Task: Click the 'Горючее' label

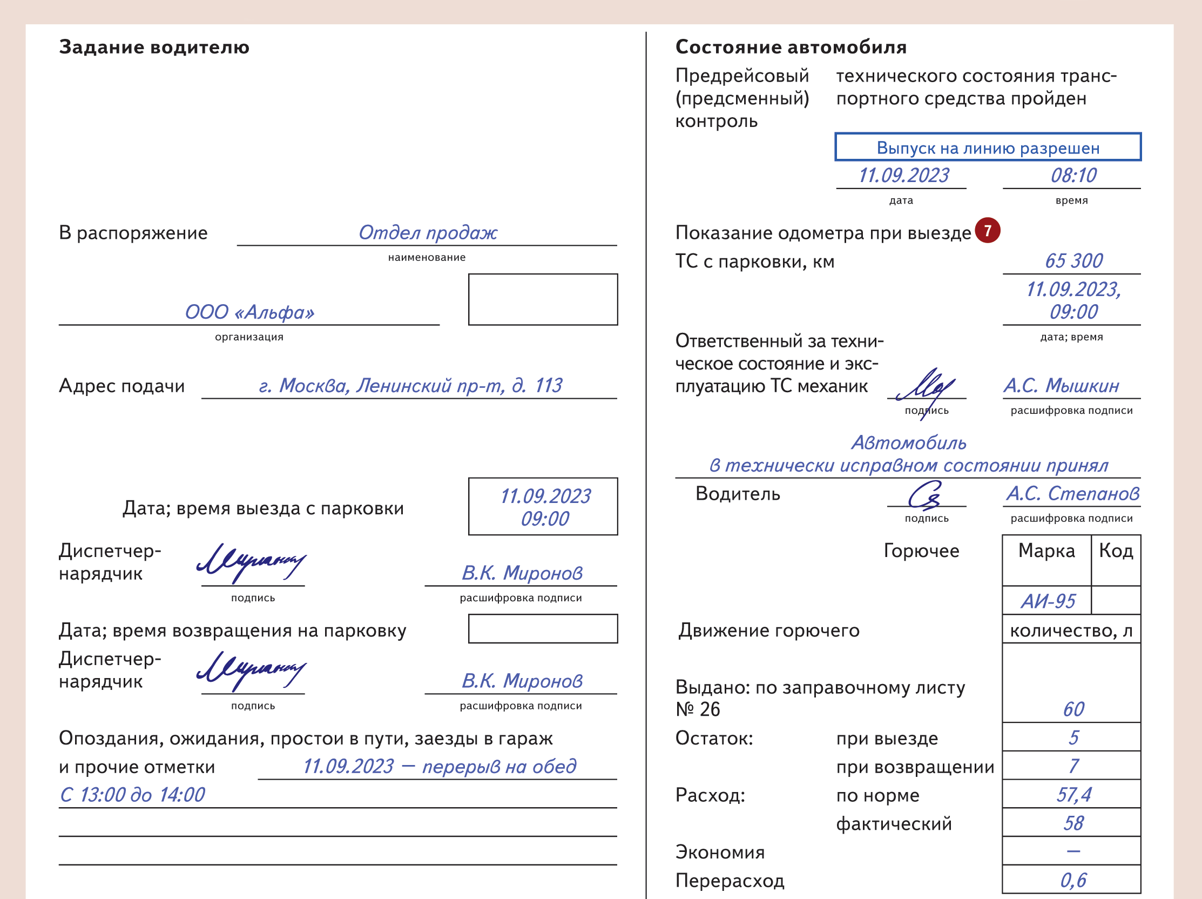Action: (921, 551)
